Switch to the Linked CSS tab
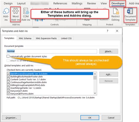The width and height of the screenshot is (139, 122). click(x=66, y=38)
